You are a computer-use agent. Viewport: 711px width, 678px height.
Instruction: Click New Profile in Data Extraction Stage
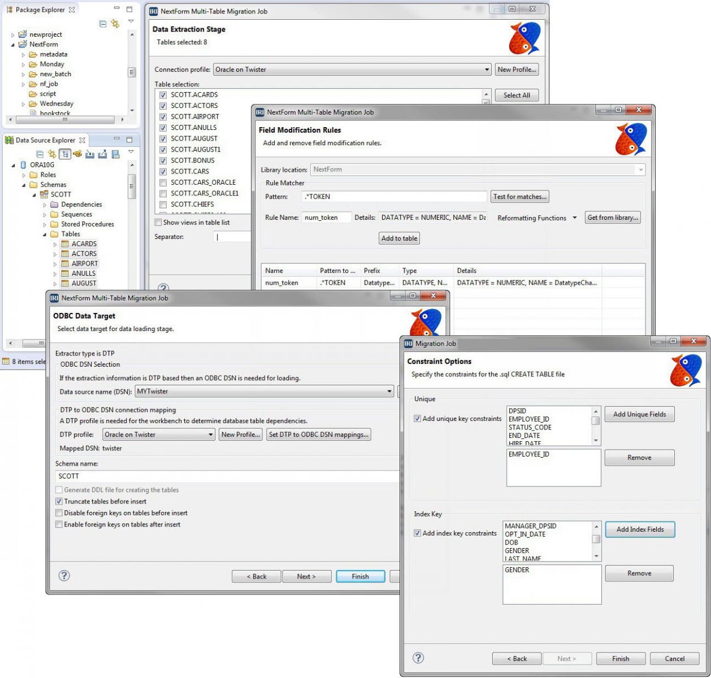pos(517,69)
